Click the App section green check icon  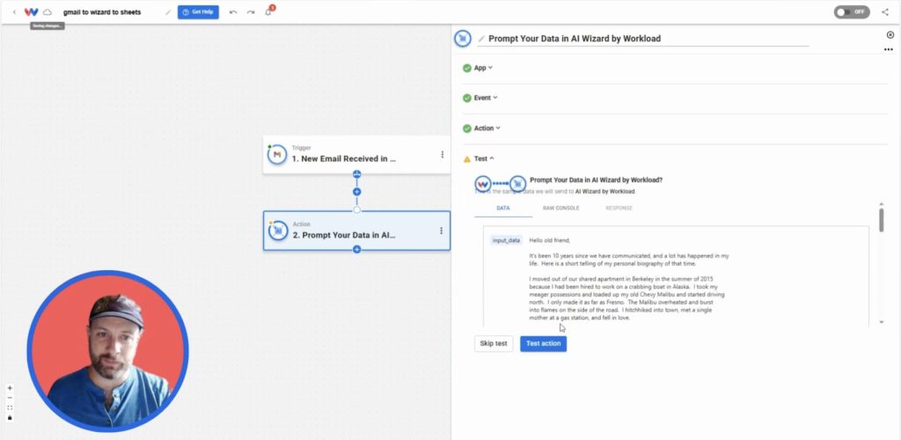click(x=466, y=68)
